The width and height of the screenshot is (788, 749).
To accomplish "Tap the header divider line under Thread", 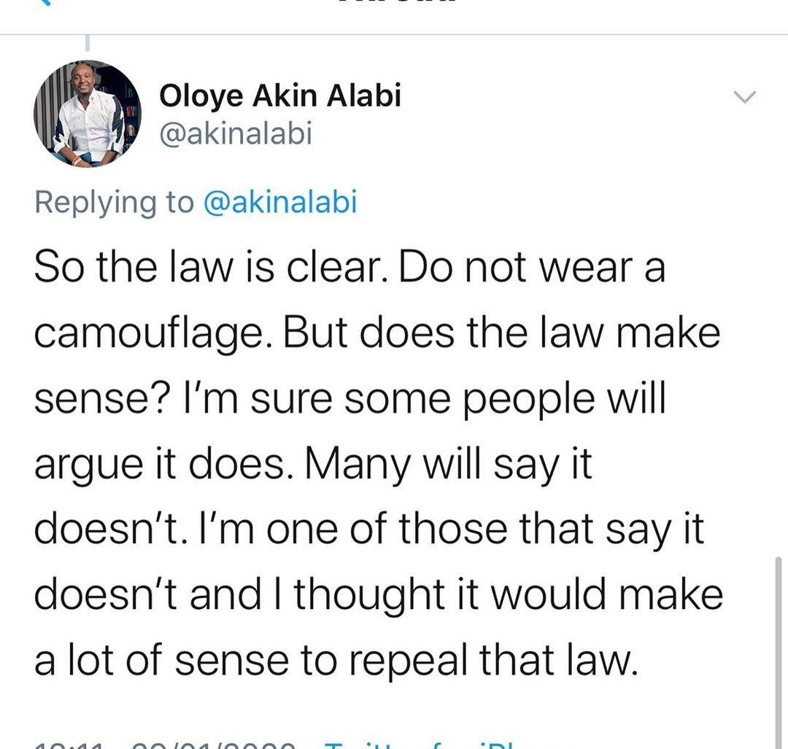I will click(394, 35).
